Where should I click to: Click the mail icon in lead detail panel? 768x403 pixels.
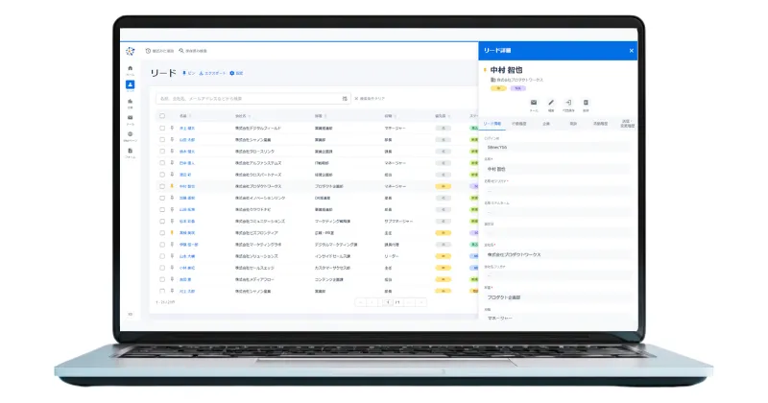click(534, 102)
